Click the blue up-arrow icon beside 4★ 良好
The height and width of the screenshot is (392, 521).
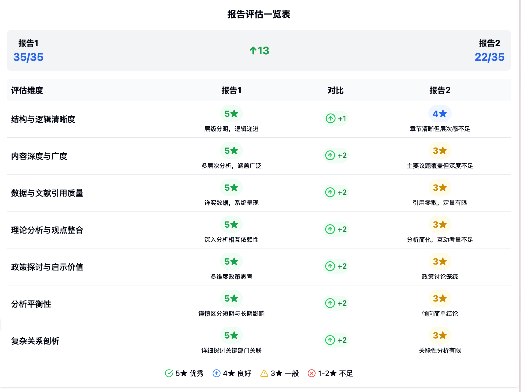point(216,373)
